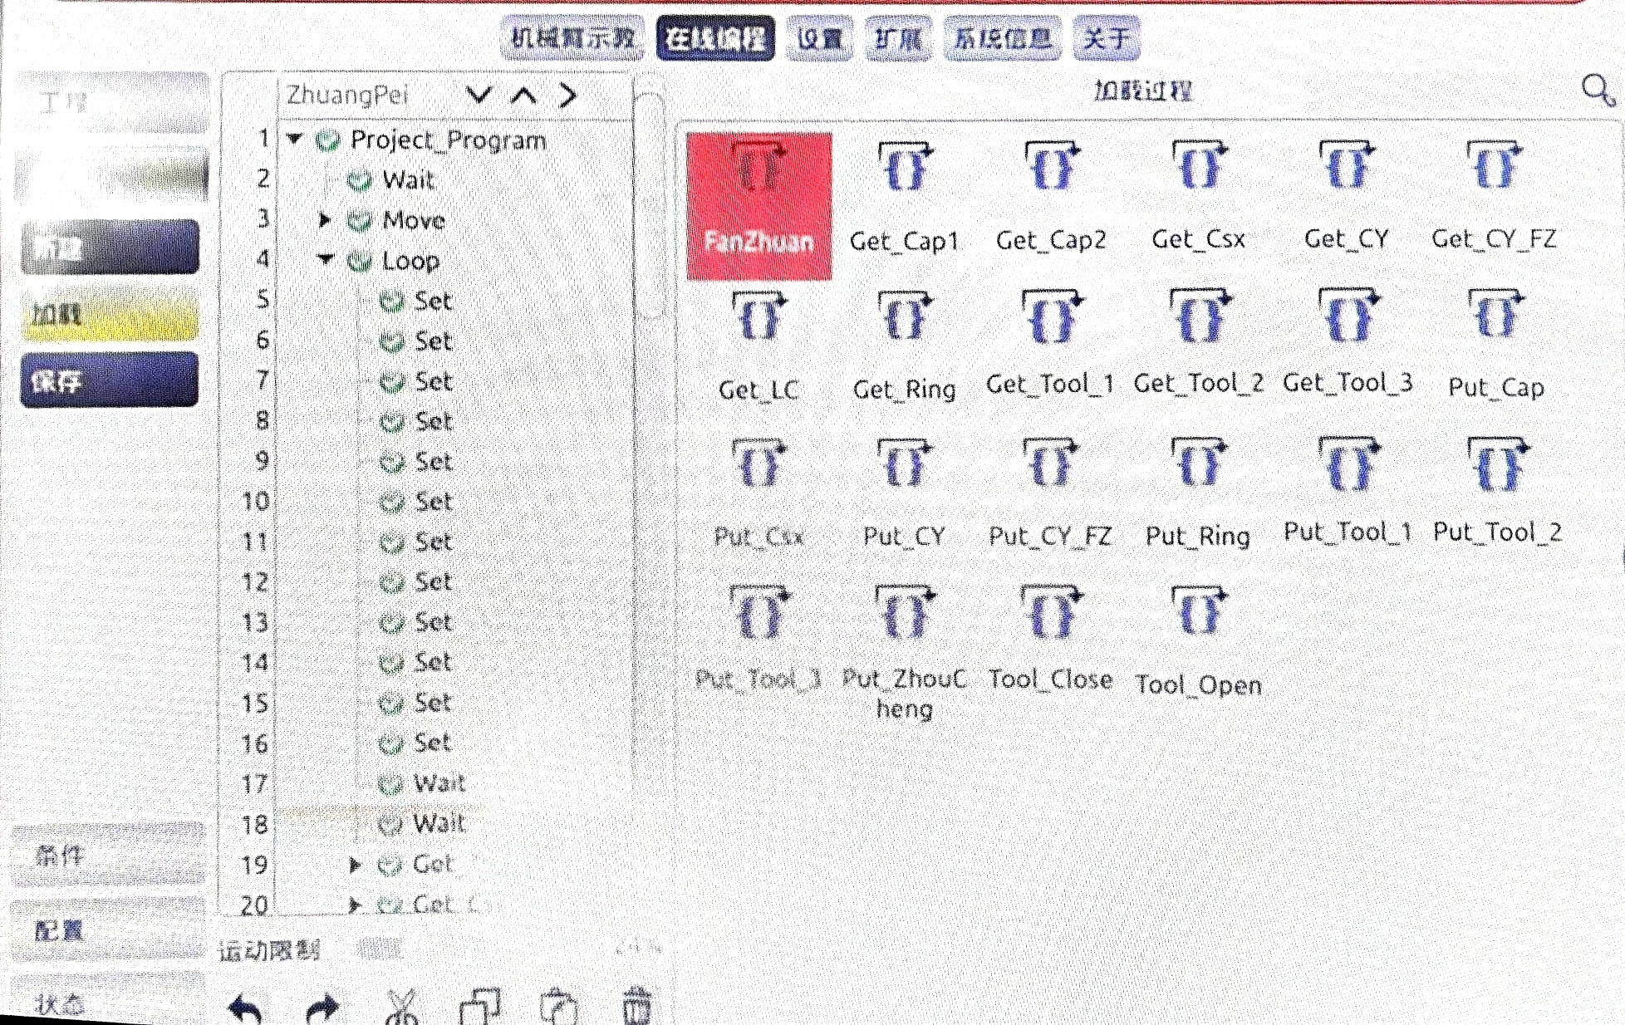This screenshot has width=1625, height=1025.
Task: Click the search magnifier icon
Action: click(x=1597, y=89)
